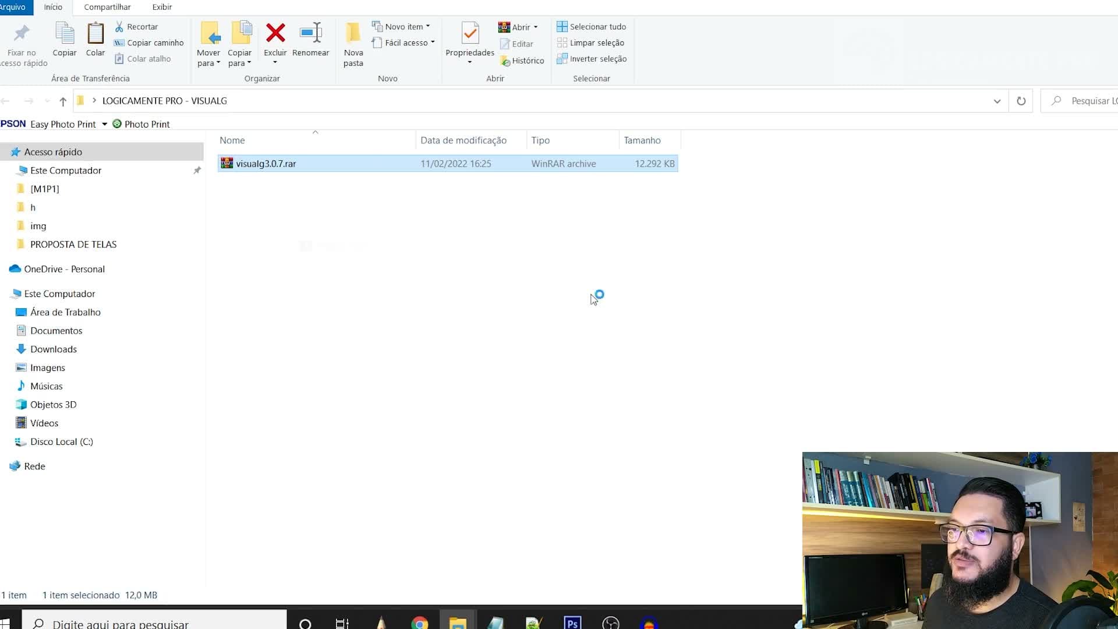
Task: Open the [M1P1] folder
Action: click(x=45, y=189)
